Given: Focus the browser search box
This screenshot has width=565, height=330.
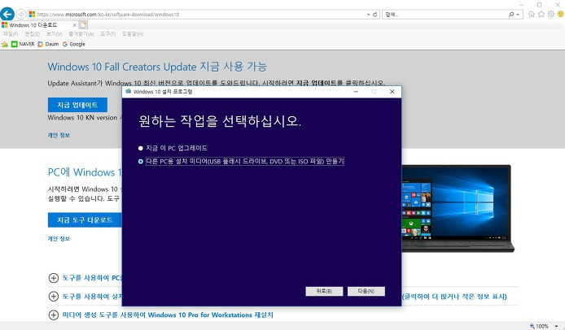Looking at the screenshot, I should pyautogui.click(x=445, y=15).
